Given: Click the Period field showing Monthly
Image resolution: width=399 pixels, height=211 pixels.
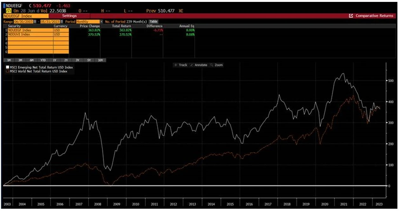Looking at the screenshot, I should [88, 22].
